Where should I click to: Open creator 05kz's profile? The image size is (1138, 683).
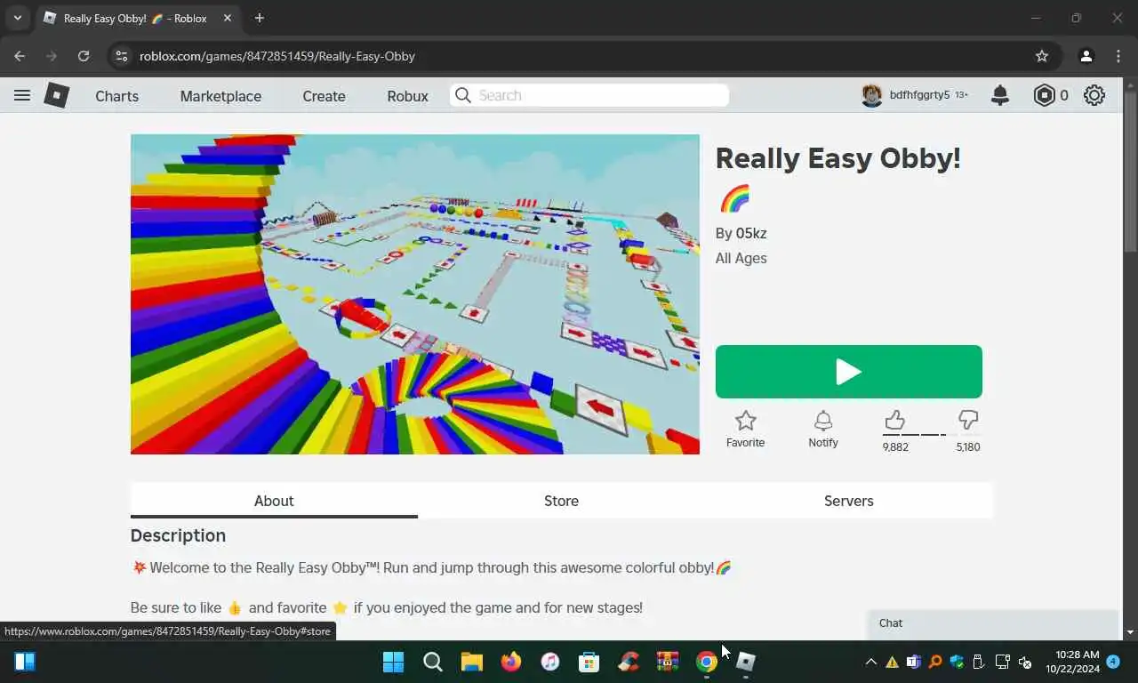click(750, 233)
